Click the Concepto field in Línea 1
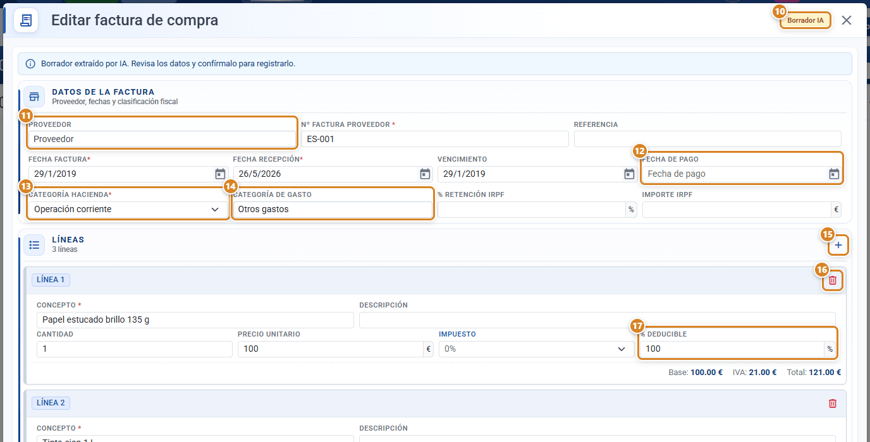870x442 pixels. (195, 320)
